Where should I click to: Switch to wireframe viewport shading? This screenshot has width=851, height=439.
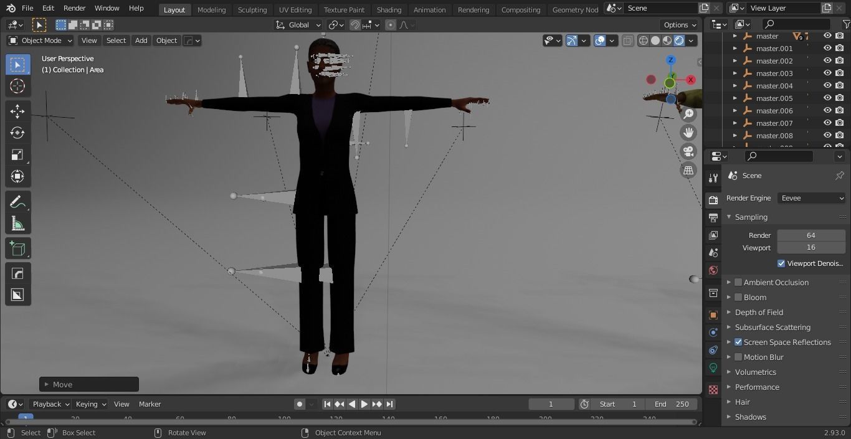pos(644,40)
